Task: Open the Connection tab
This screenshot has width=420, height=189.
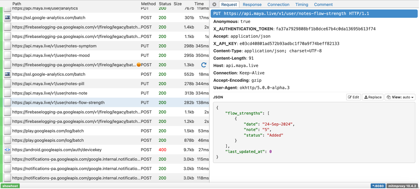Action: click(278, 4)
